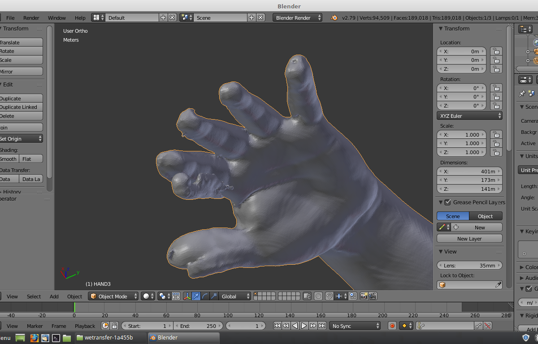This screenshot has height=344, width=538.
Task: Enable proportional editing circle icon
Action: click(318, 296)
